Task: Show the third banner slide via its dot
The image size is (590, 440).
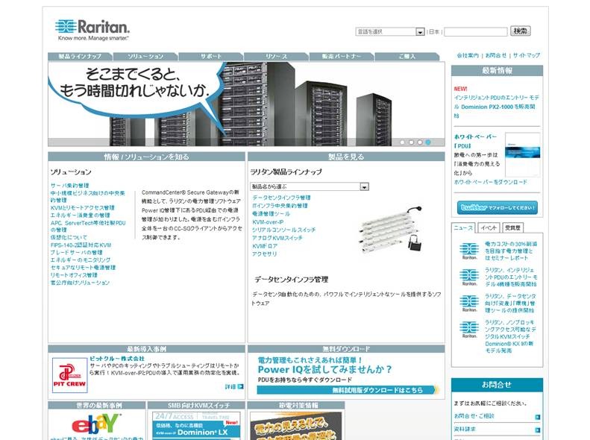Action: pyautogui.click(x=419, y=142)
